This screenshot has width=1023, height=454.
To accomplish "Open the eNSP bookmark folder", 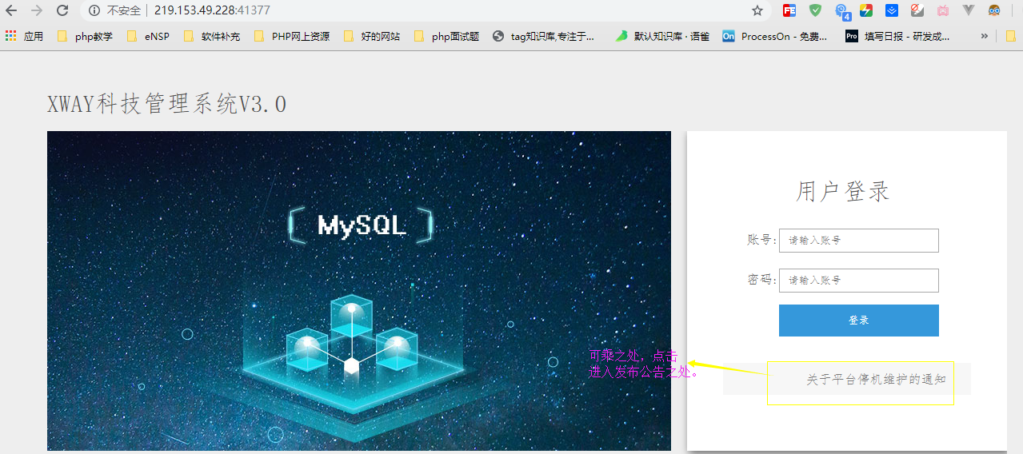I will pyautogui.click(x=148, y=36).
